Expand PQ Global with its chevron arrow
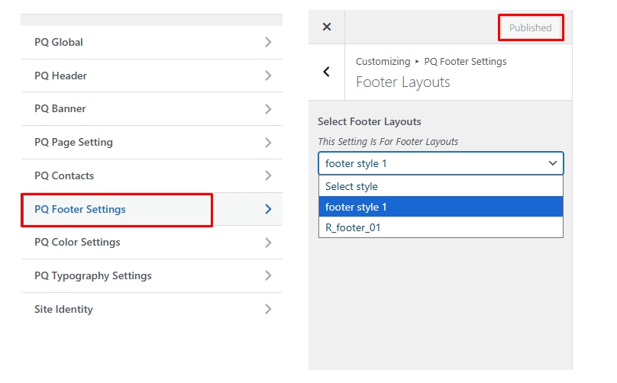The width and height of the screenshot is (617, 383). pos(268,42)
